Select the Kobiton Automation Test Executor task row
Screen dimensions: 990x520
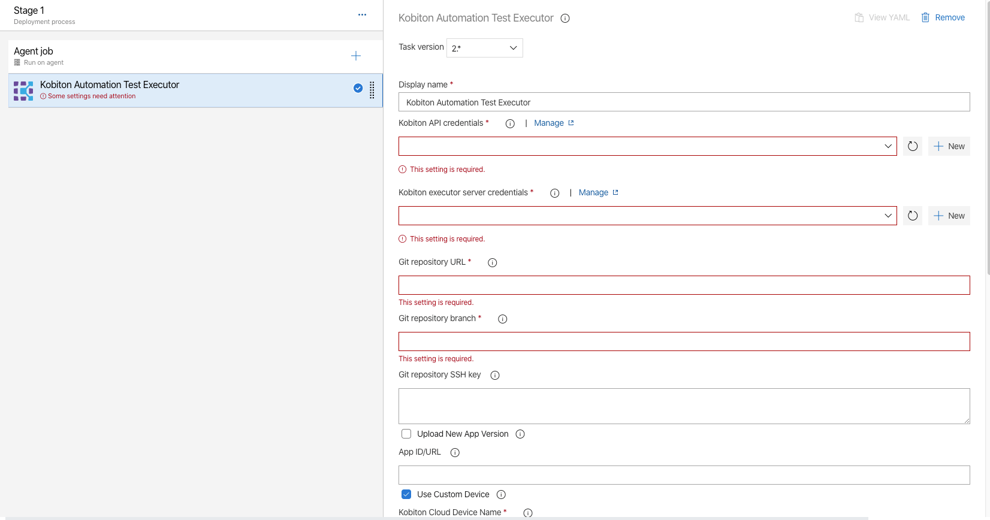tap(195, 90)
